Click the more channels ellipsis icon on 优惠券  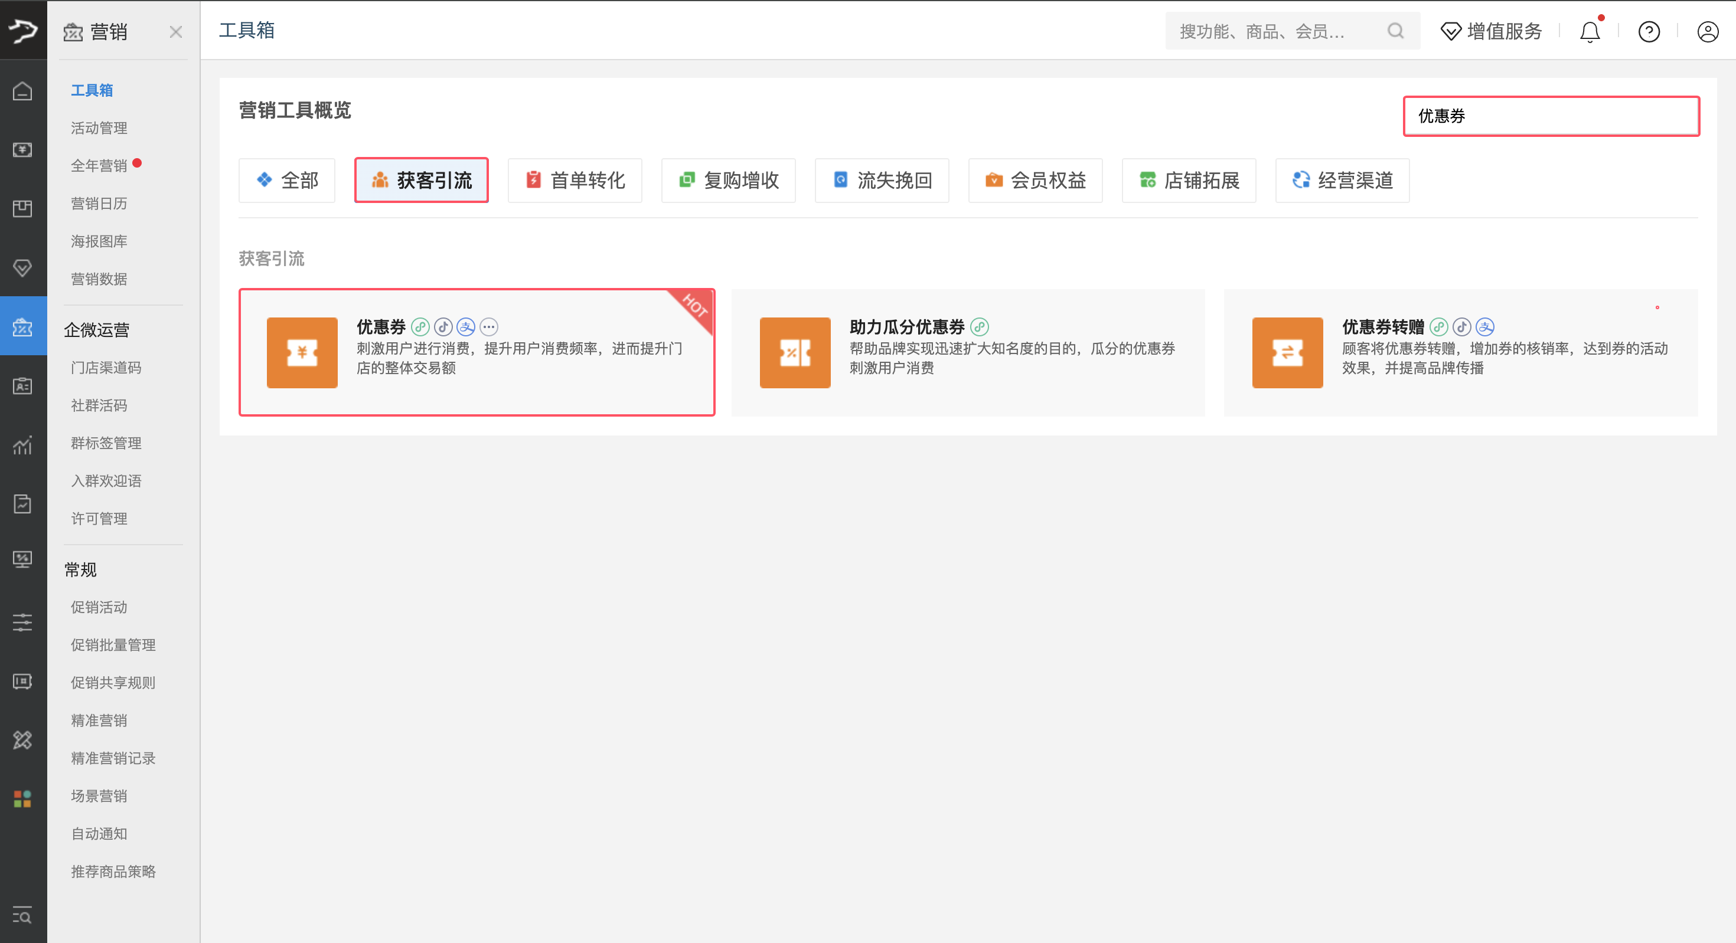pyautogui.click(x=490, y=328)
